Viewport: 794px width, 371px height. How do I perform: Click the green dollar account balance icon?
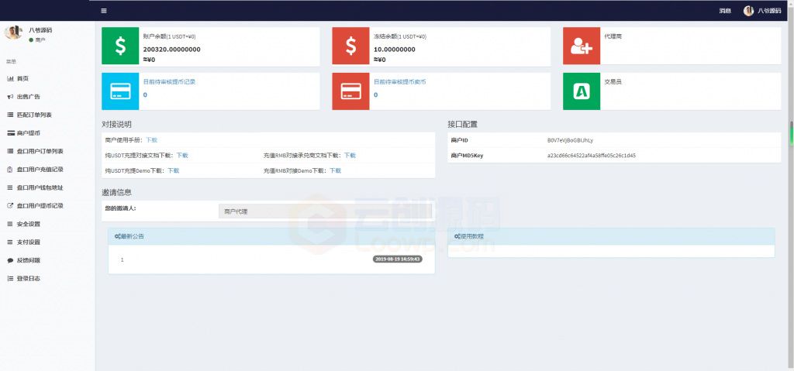click(x=120, y=46)
